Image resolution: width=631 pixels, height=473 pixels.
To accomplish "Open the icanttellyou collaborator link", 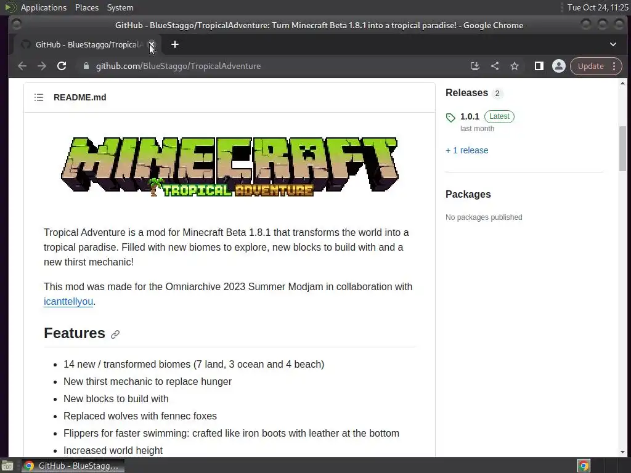I will pos(68,301).
